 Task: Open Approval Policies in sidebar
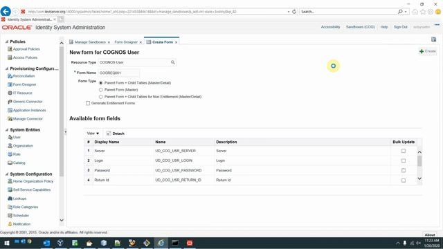tap(26, 49)
